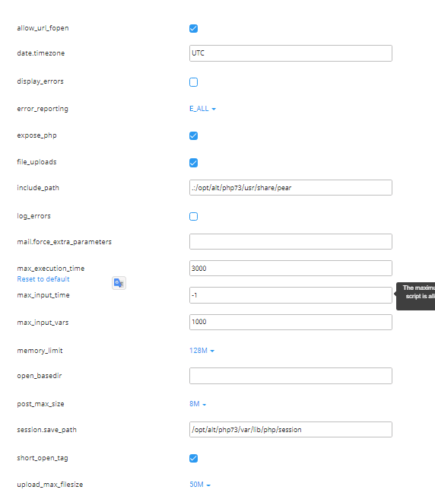Click the max_input_time field showing -1
Viewport: 435px width, 493px height.
[291, 295]
